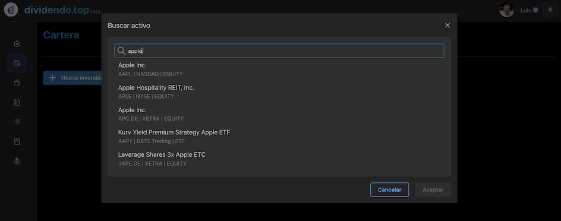Click the user avatar picture
This screenshot has height=221, width=561.
pos(506,10)
